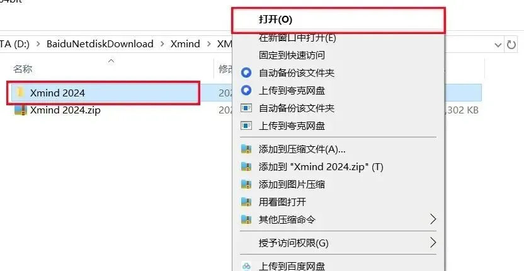Click the Xmind 2024 folder icon
The height and width of the screenshot is (271, 524).
click(20, 92)
